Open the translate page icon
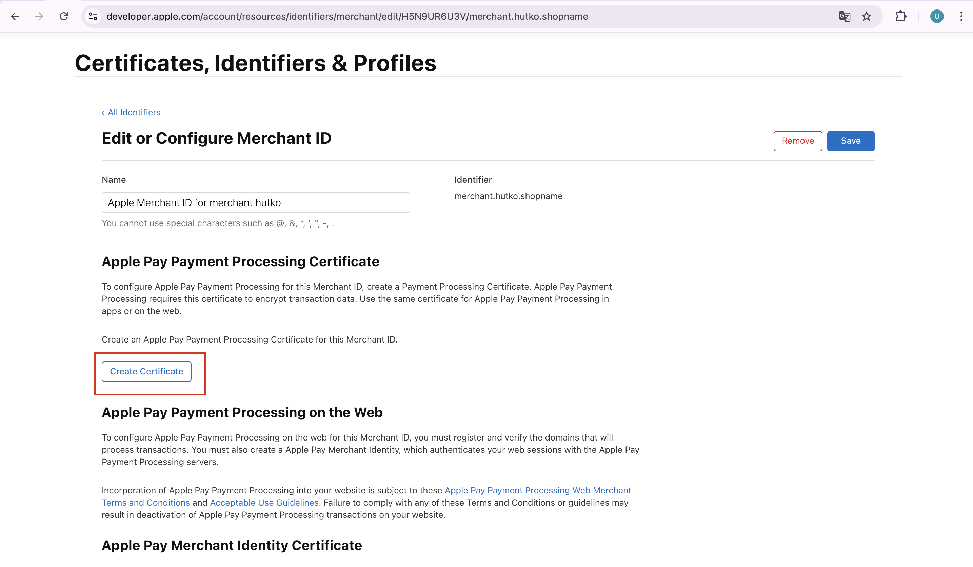 point(845,16)
